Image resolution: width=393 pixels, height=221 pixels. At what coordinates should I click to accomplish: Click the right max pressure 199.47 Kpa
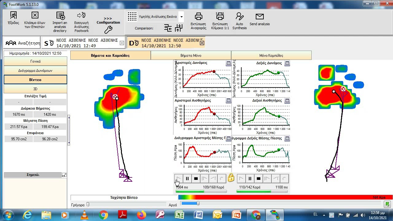[50, 127]
